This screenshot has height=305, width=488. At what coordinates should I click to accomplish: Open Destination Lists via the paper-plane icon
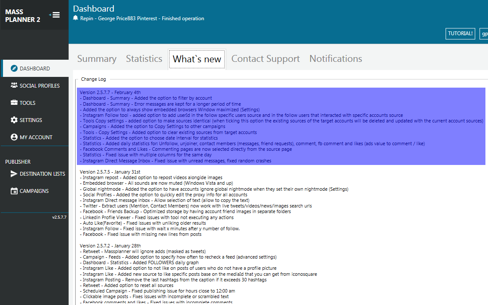pos(14,174)
